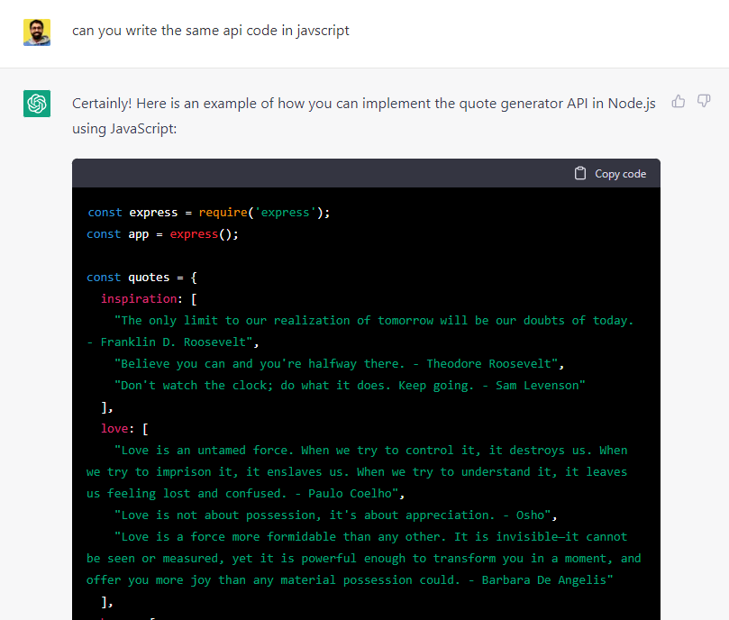The image size is (729, 620).
Task: Click the Copy code label
Action: click(620, 174)
